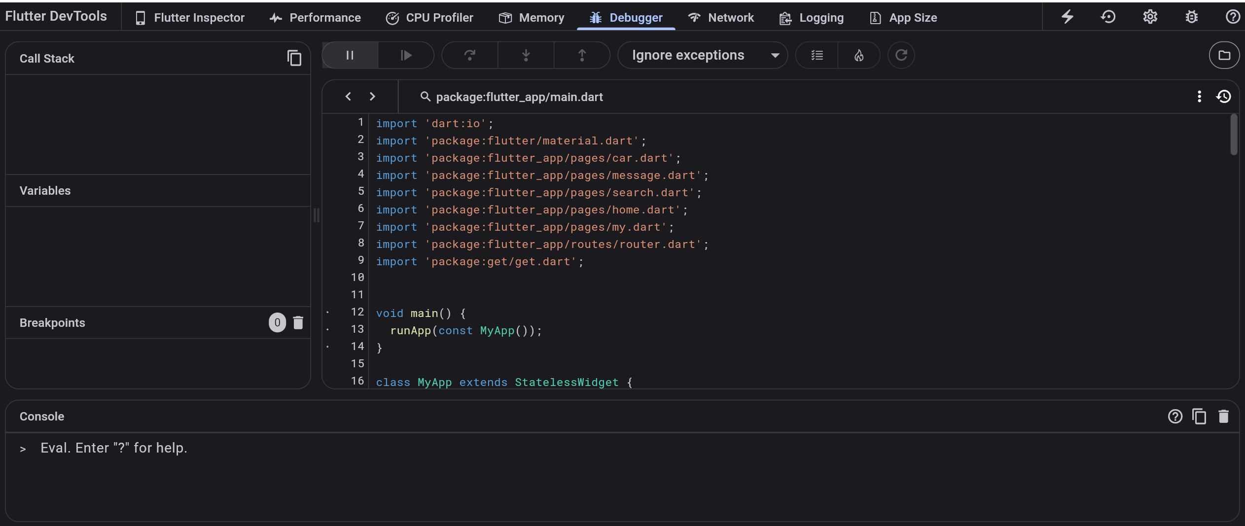Click runApp(const MyApp()) statement
Image resolution: width=1245 pixels, height=526 pixels.
pos(466,330)
